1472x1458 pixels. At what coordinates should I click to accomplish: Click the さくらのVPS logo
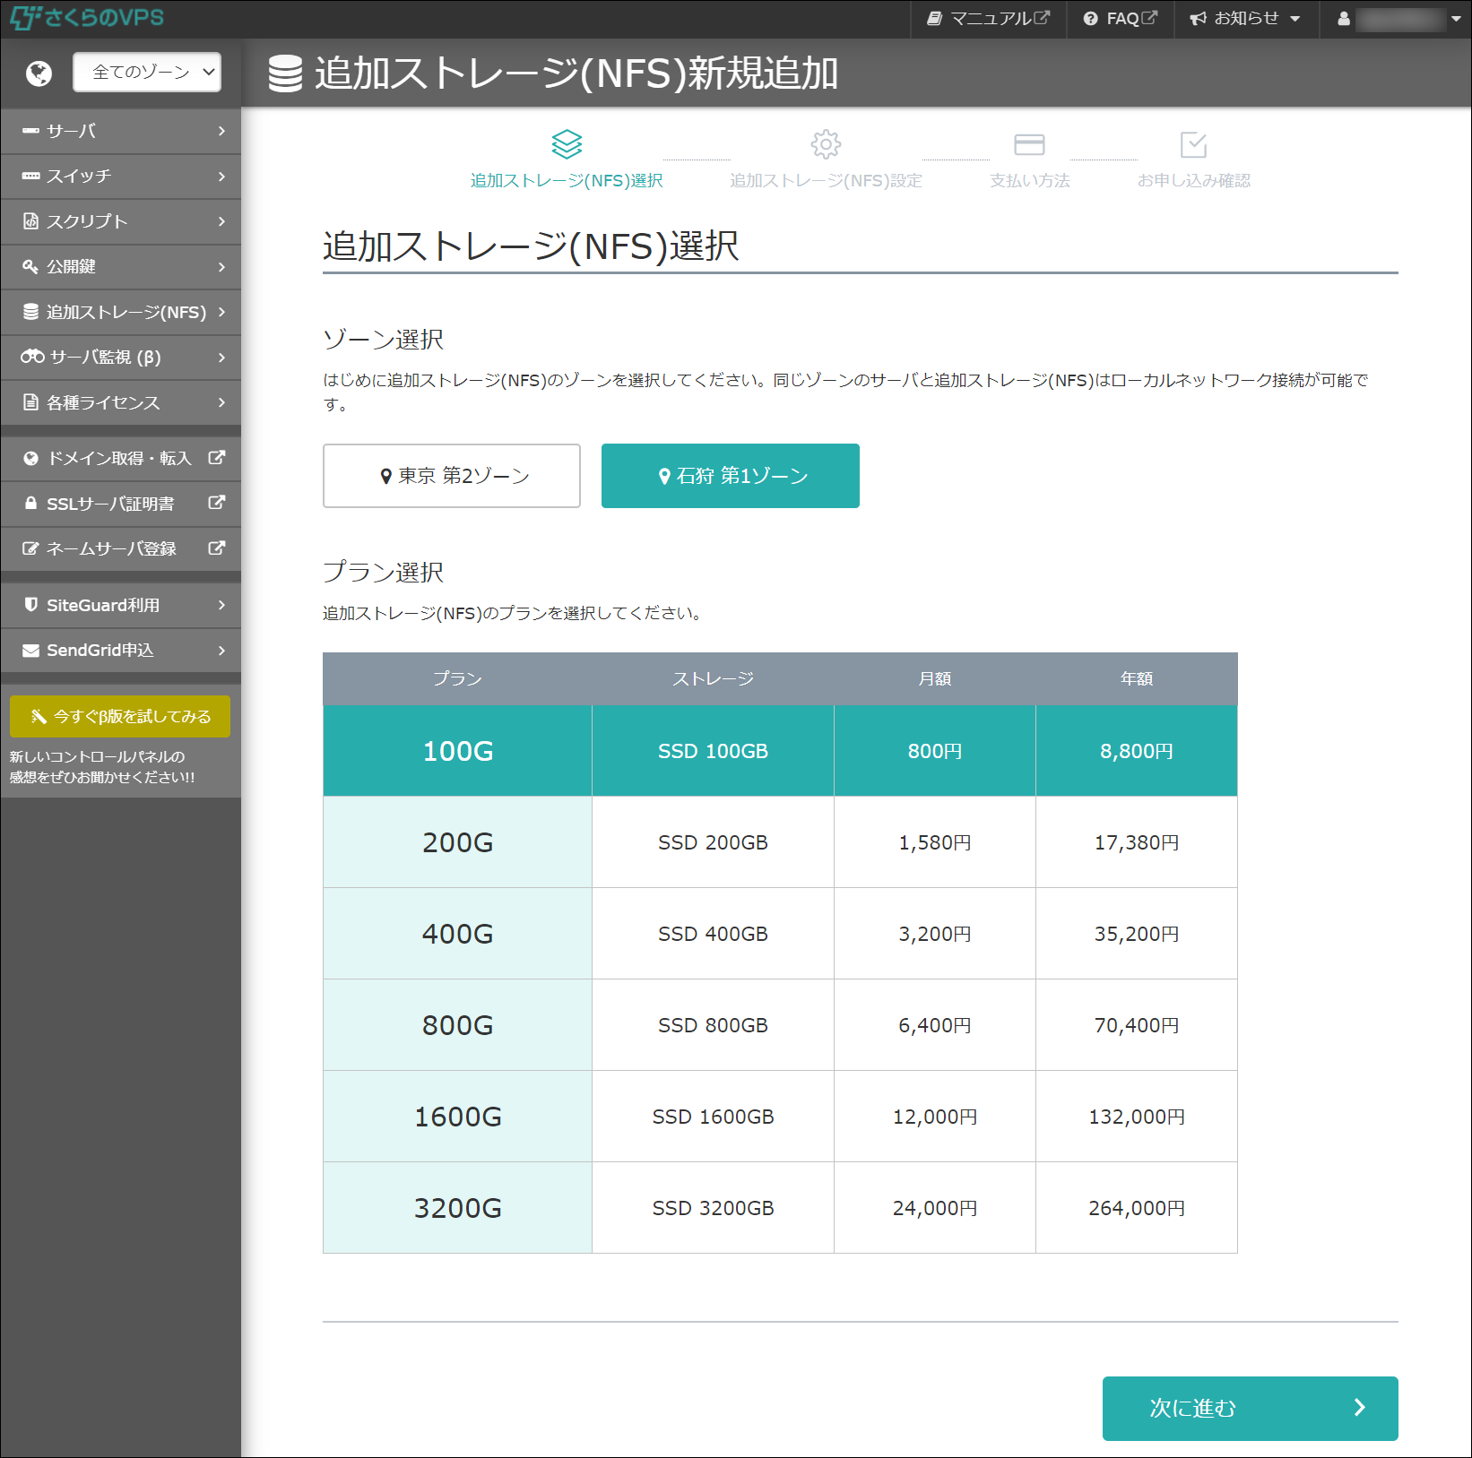coord(87,18)
